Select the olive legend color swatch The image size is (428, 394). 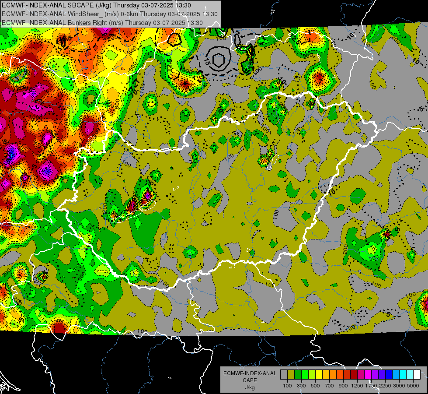[x=291, y=375]
